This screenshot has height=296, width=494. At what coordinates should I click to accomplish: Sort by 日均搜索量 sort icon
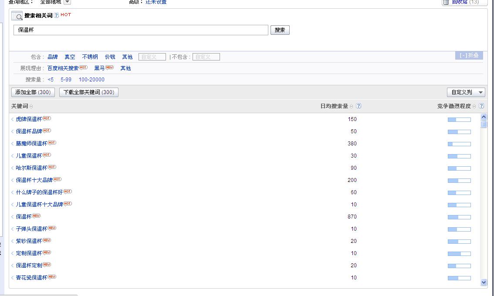(x=352, y=106)
